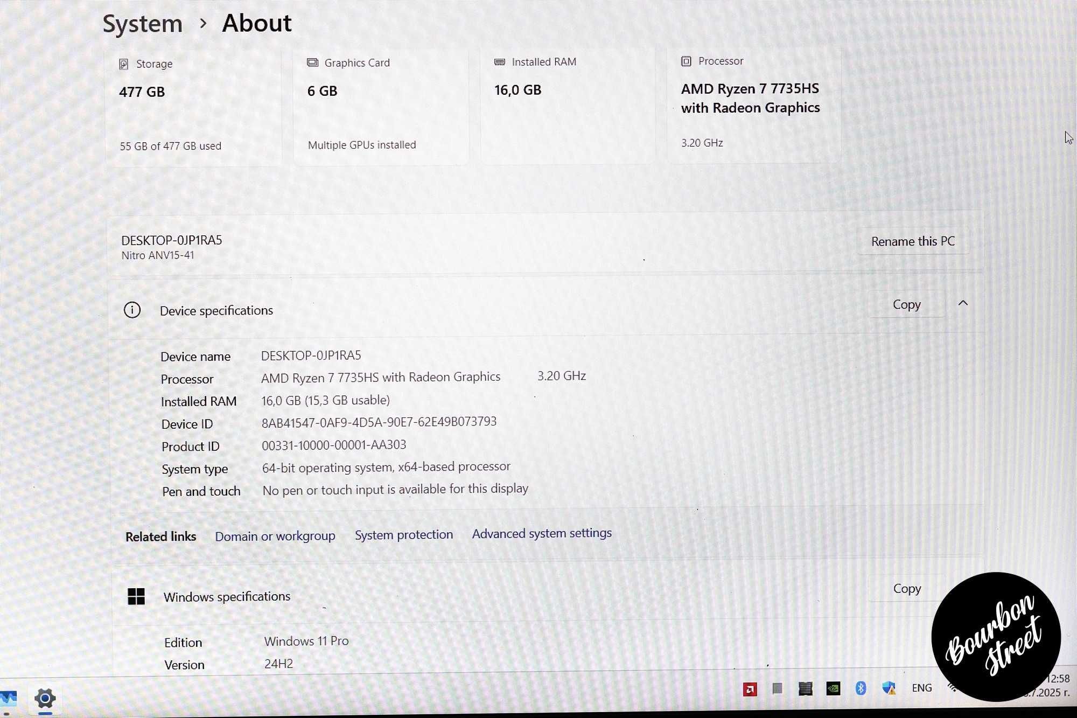The image size is (1077, 718).
Task: Click the Graphics Card header icon
Action: click(312, 62)
